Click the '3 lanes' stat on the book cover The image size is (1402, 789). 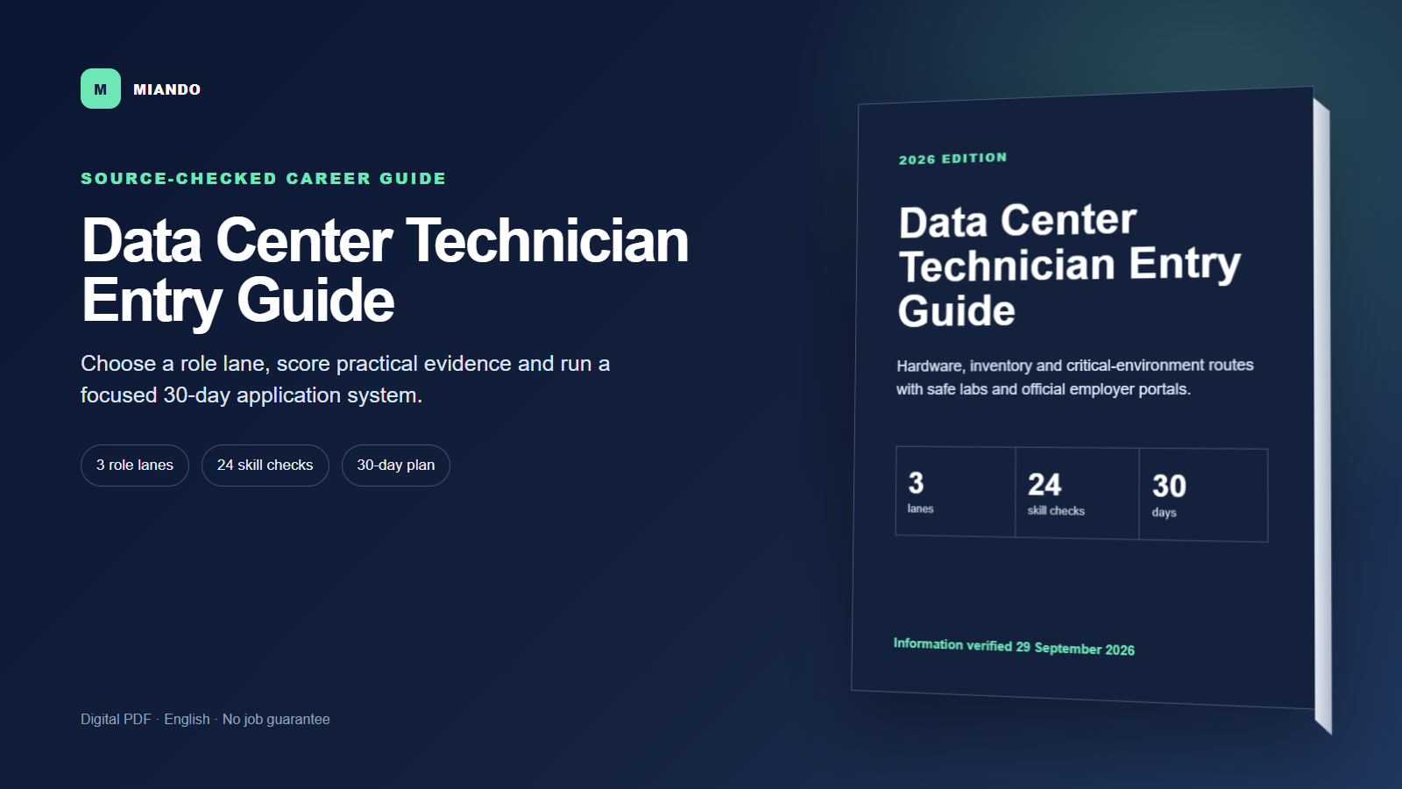[x=955, y=491]
